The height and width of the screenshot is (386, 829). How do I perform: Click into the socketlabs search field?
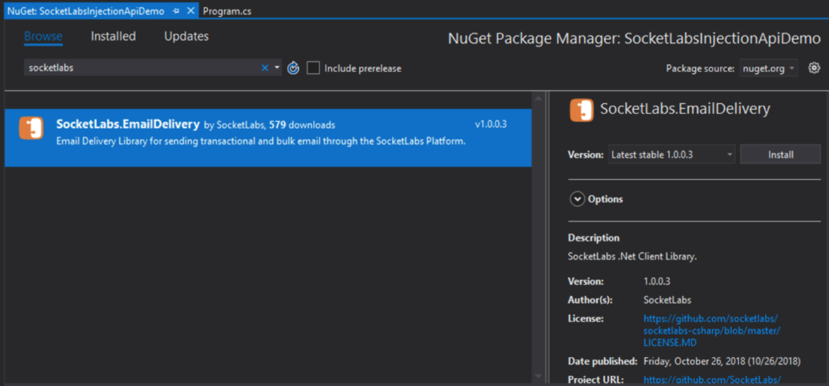142,68
